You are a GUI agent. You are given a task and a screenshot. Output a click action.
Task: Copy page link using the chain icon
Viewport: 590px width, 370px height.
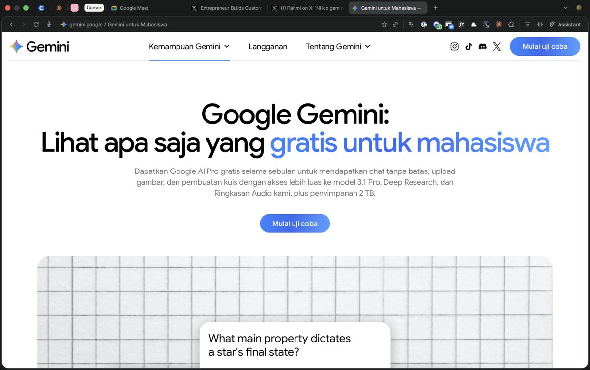coord(395,24)
